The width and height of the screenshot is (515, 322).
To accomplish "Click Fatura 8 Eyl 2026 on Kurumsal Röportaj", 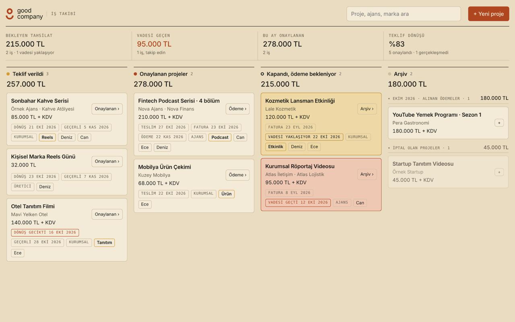I will coord(289,193).
